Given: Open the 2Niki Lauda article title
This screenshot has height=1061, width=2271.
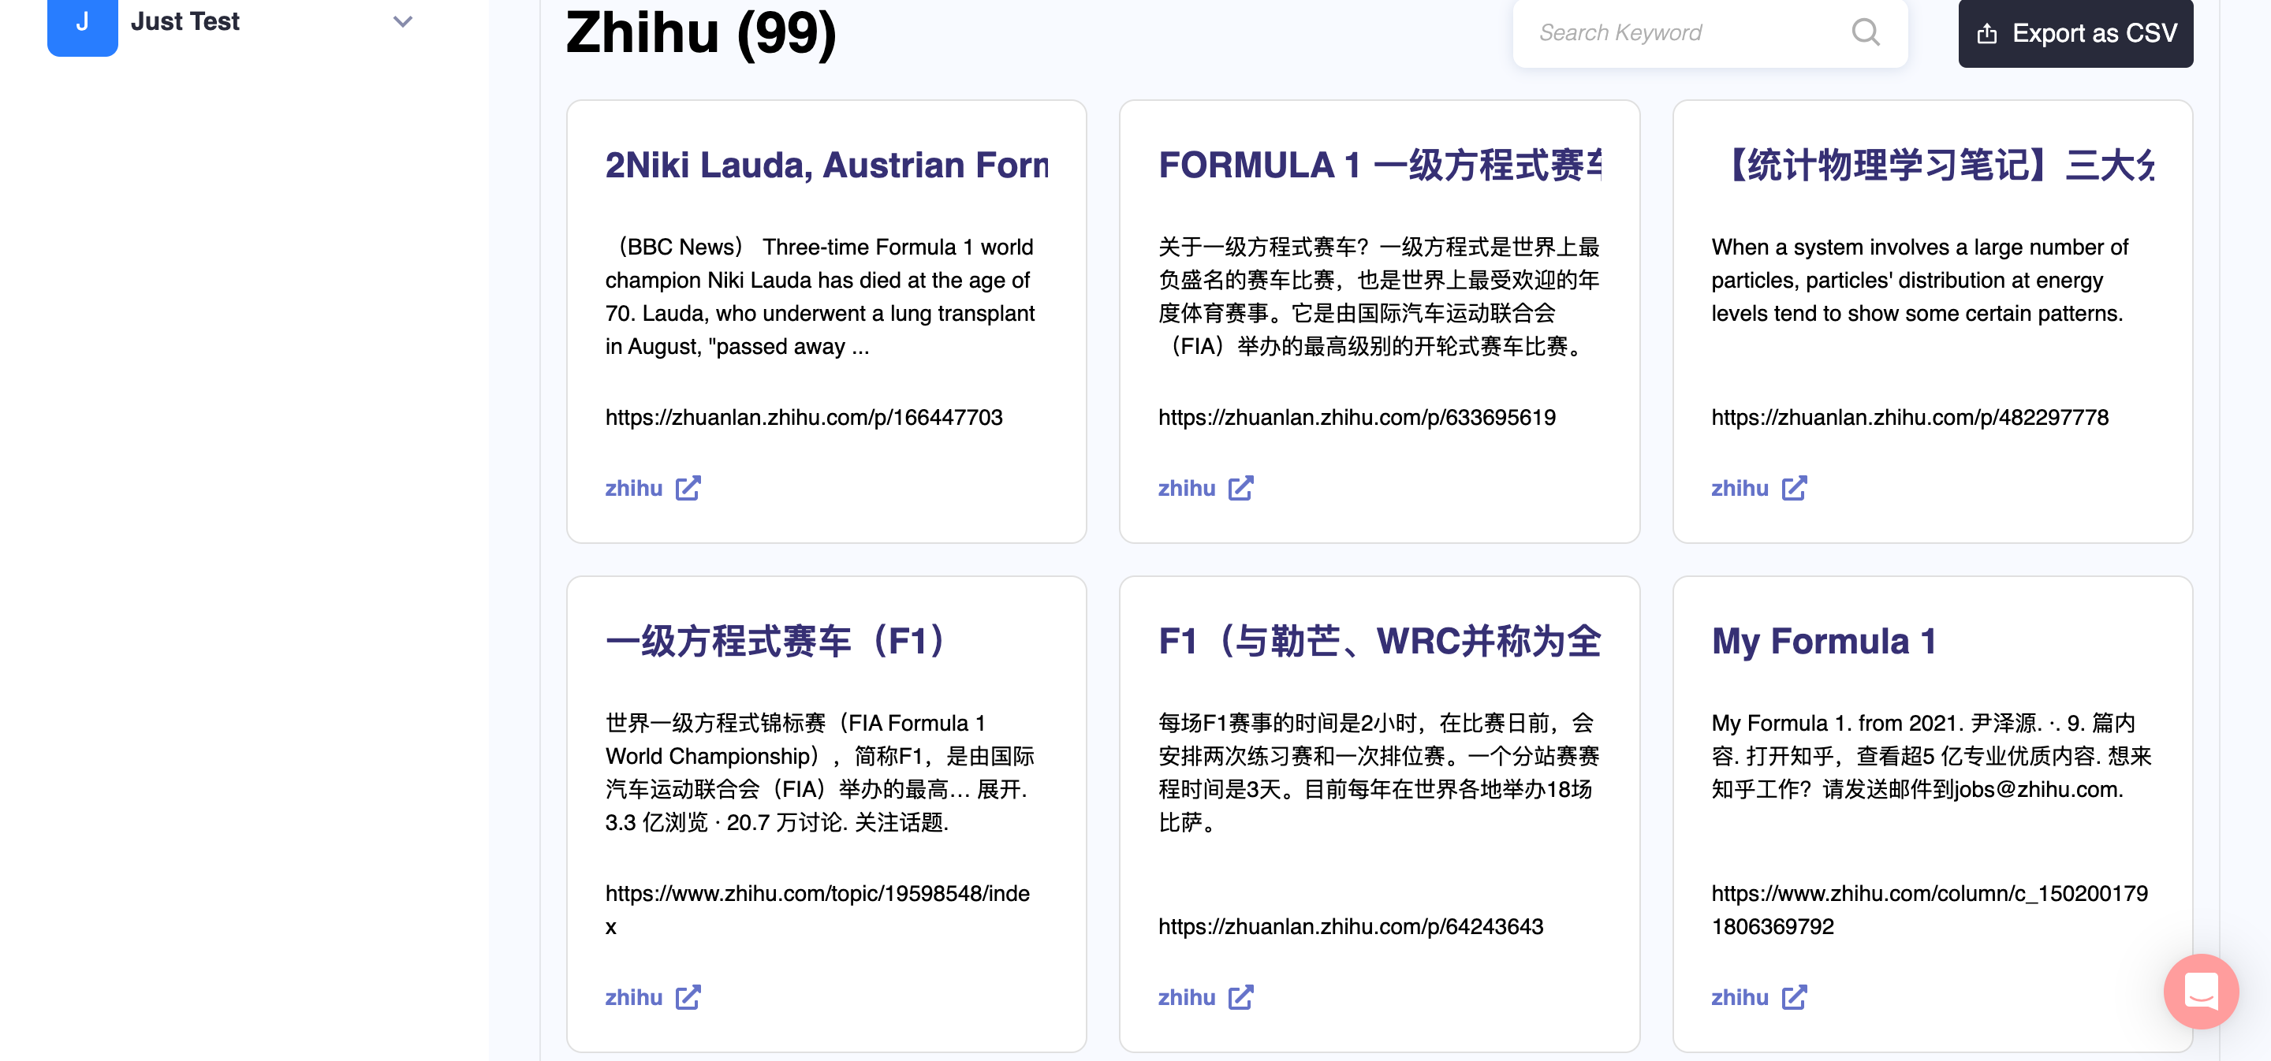Looking at the screenshot, I should (826, 165).
